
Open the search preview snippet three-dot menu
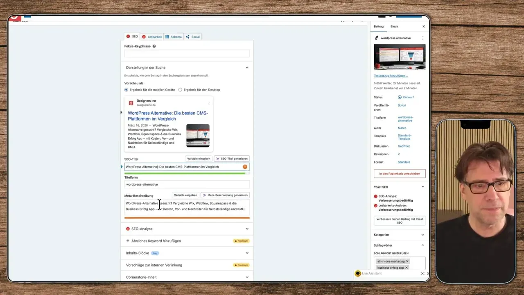tap(209, 103)
